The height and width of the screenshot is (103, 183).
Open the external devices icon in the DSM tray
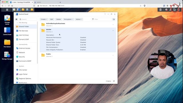160,10
